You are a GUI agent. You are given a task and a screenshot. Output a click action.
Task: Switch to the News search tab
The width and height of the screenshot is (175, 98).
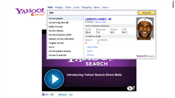pos(97,7)
